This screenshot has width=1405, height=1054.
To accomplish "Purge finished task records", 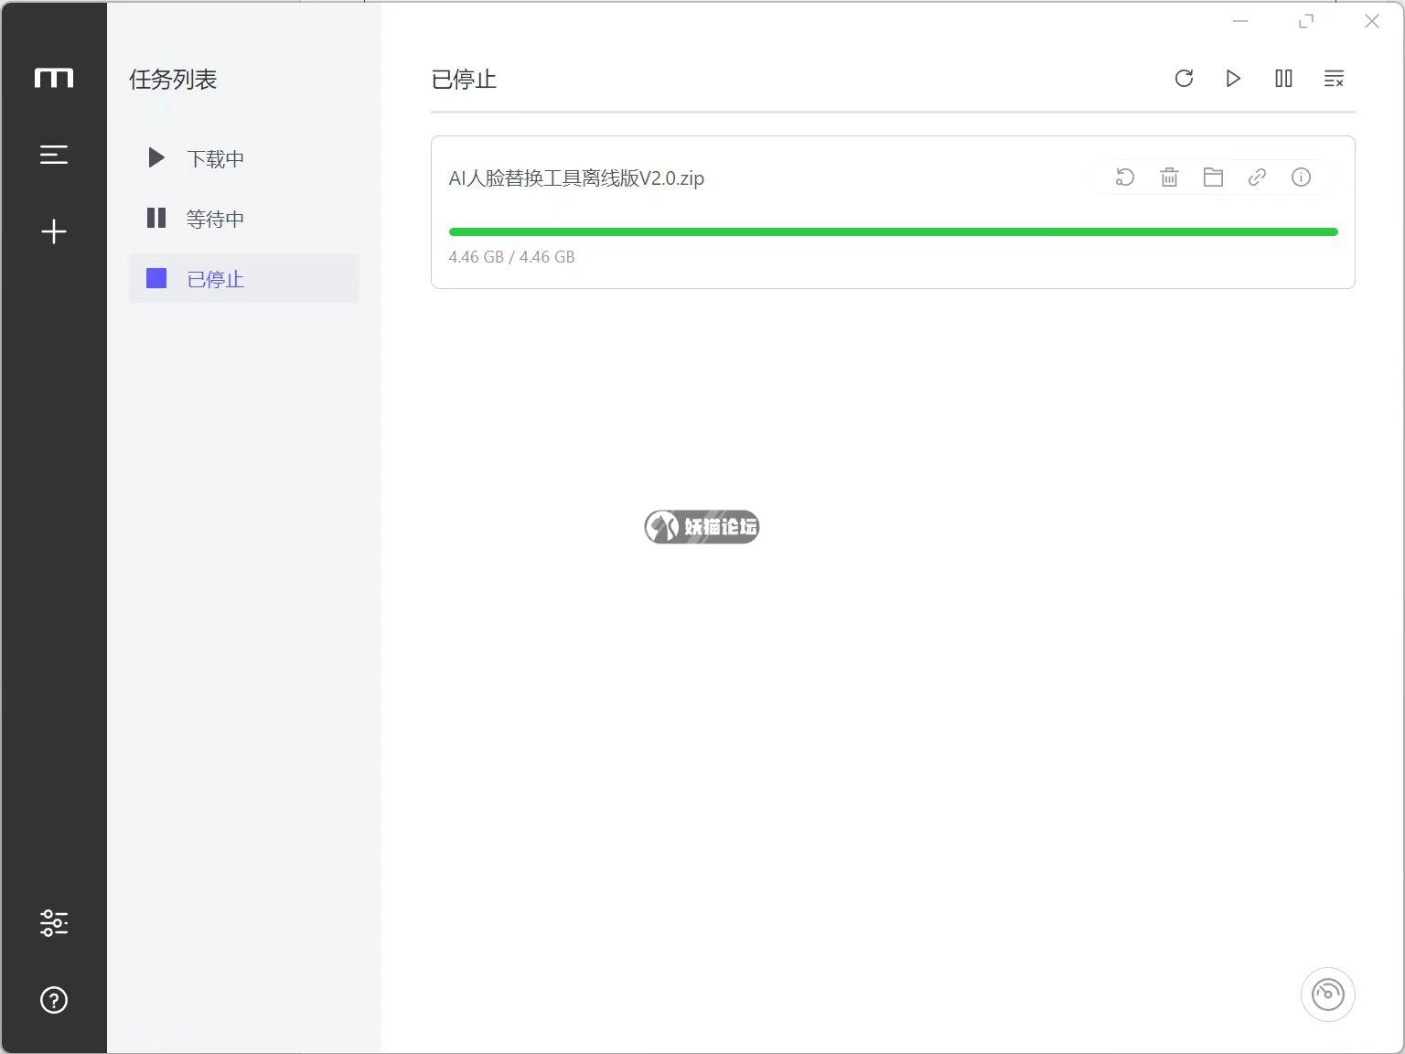I will (1334, 79).
